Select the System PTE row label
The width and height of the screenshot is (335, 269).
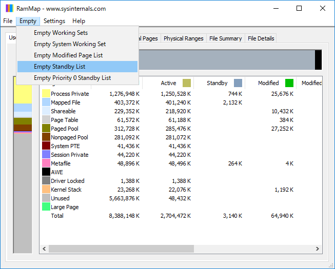pos(65,146)
